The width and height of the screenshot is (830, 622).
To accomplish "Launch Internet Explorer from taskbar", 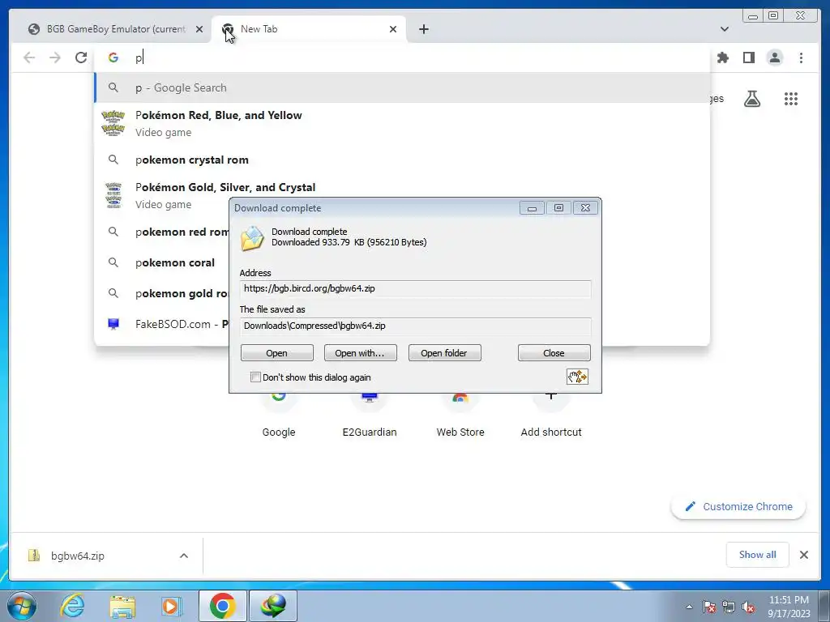I will click(72, 606).
